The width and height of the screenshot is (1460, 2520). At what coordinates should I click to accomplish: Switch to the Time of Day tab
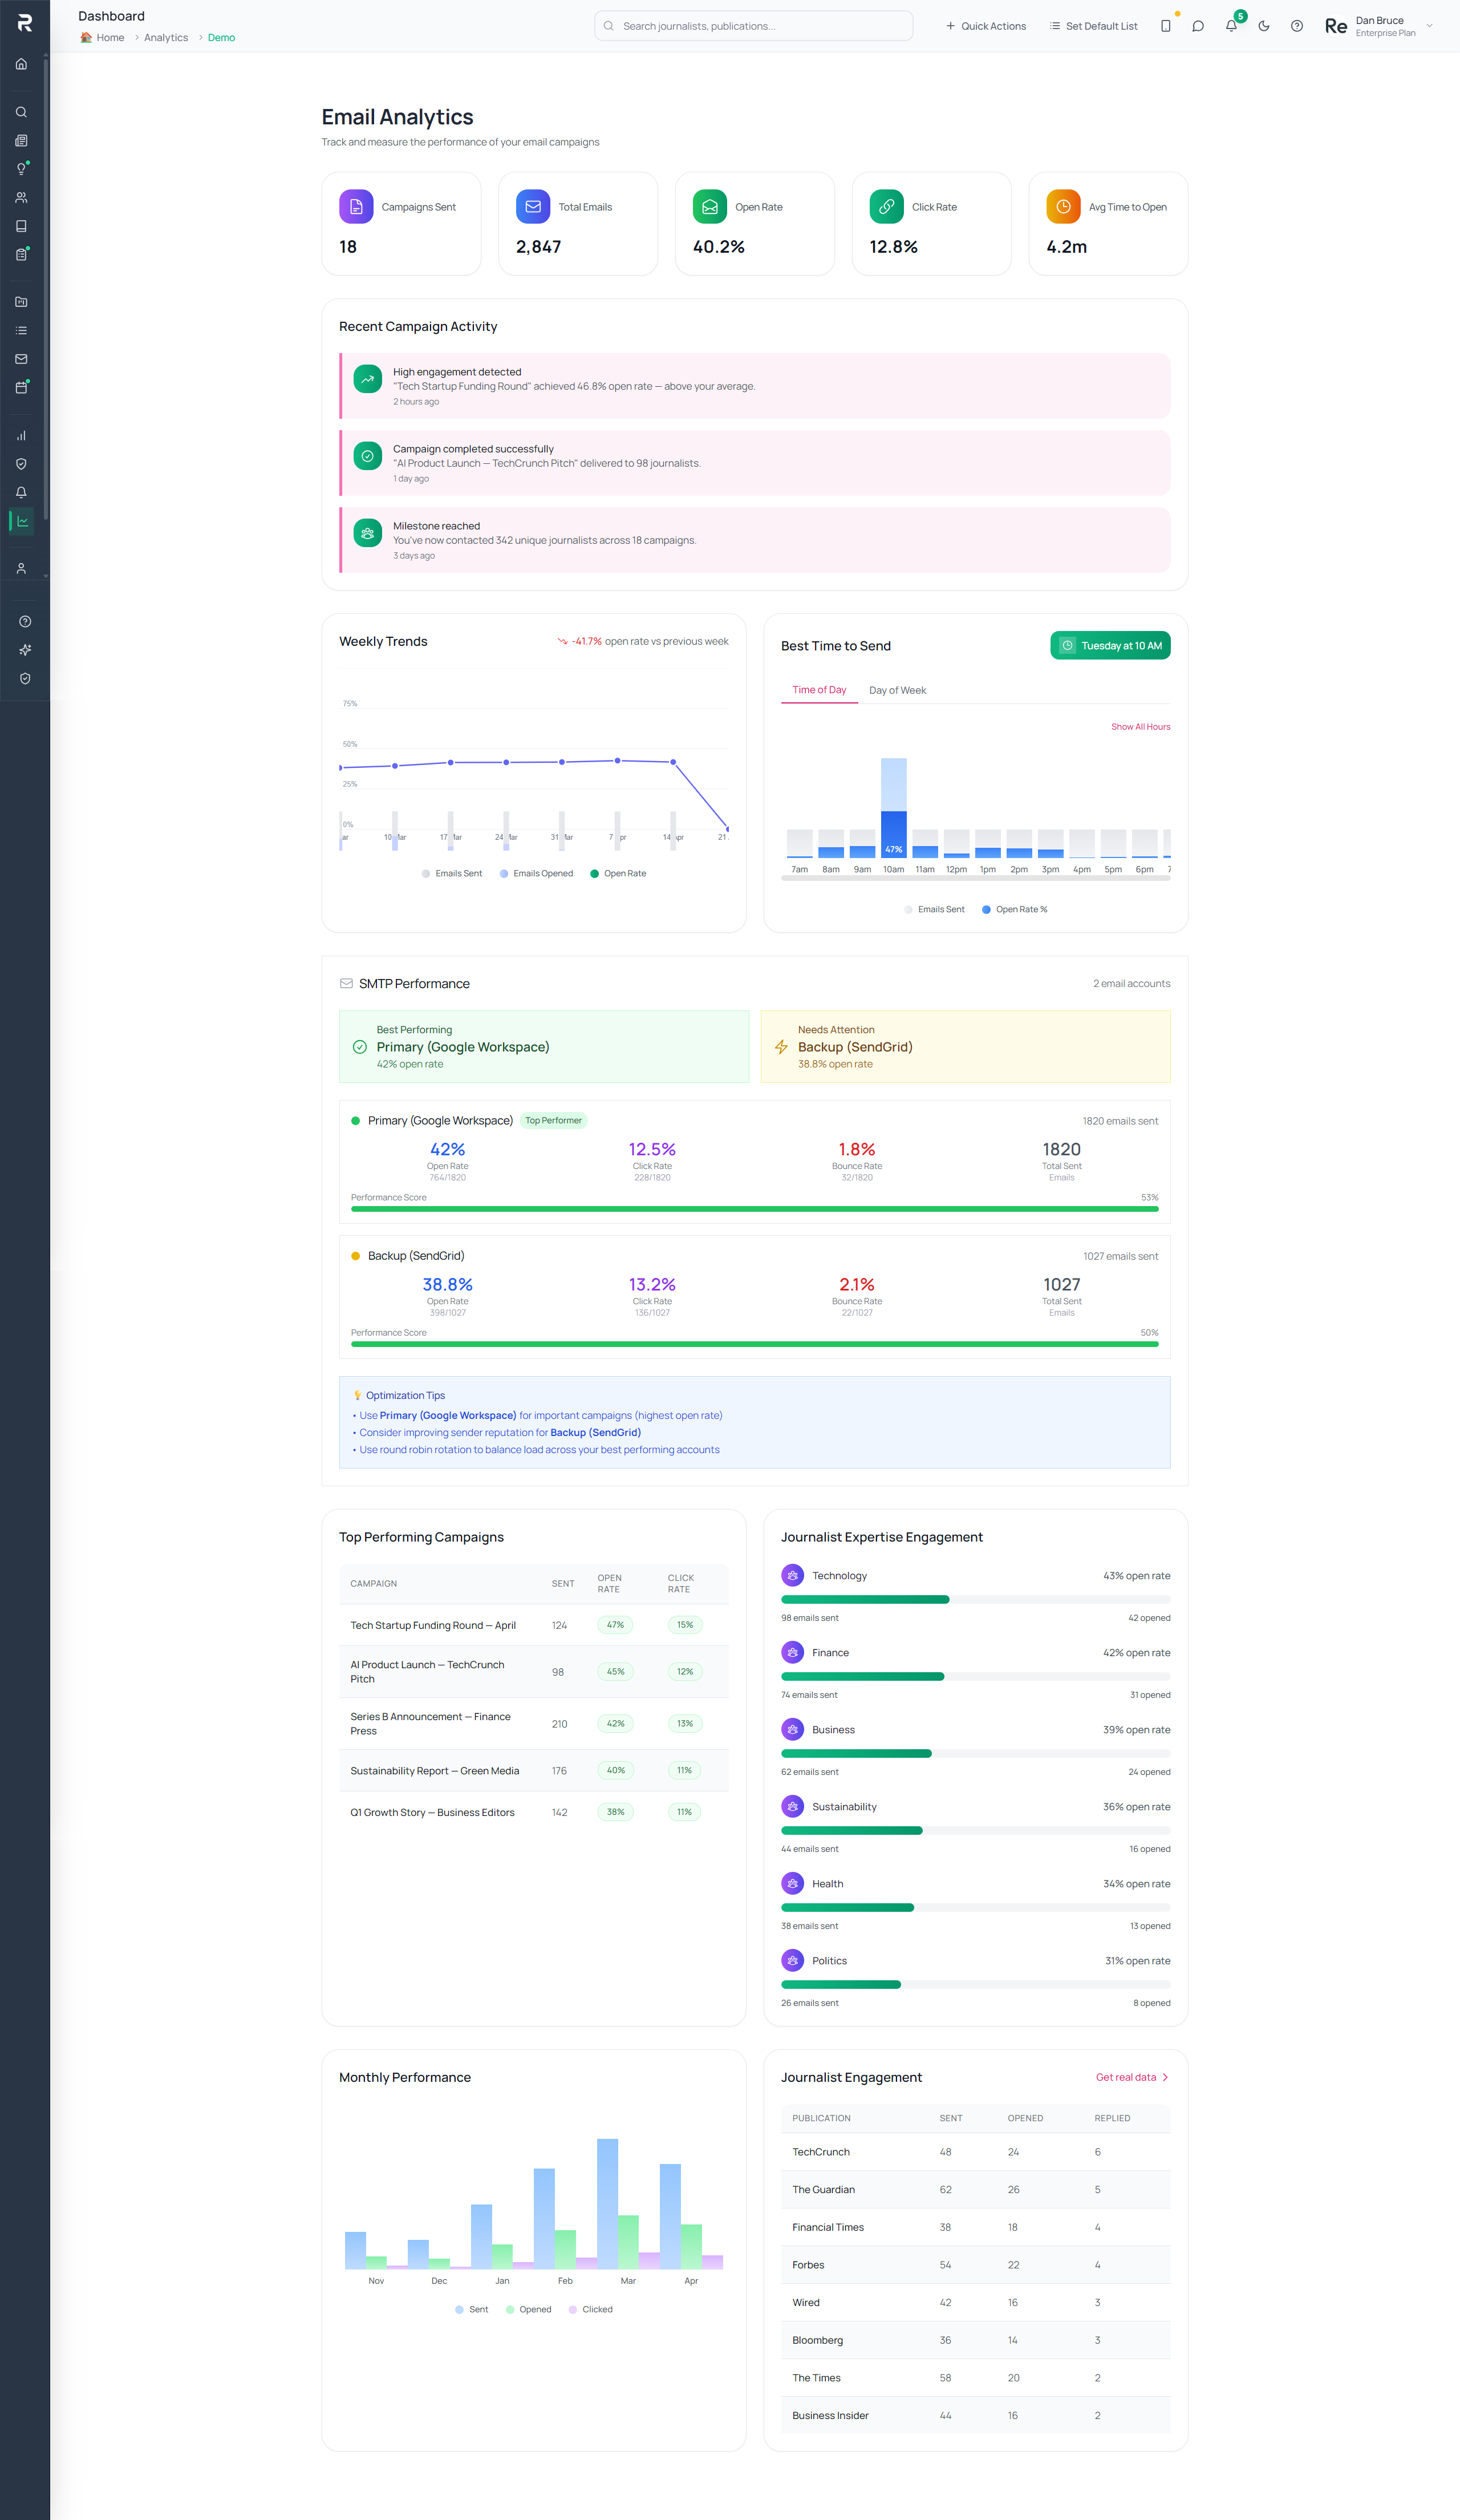(x=820, y=690)
